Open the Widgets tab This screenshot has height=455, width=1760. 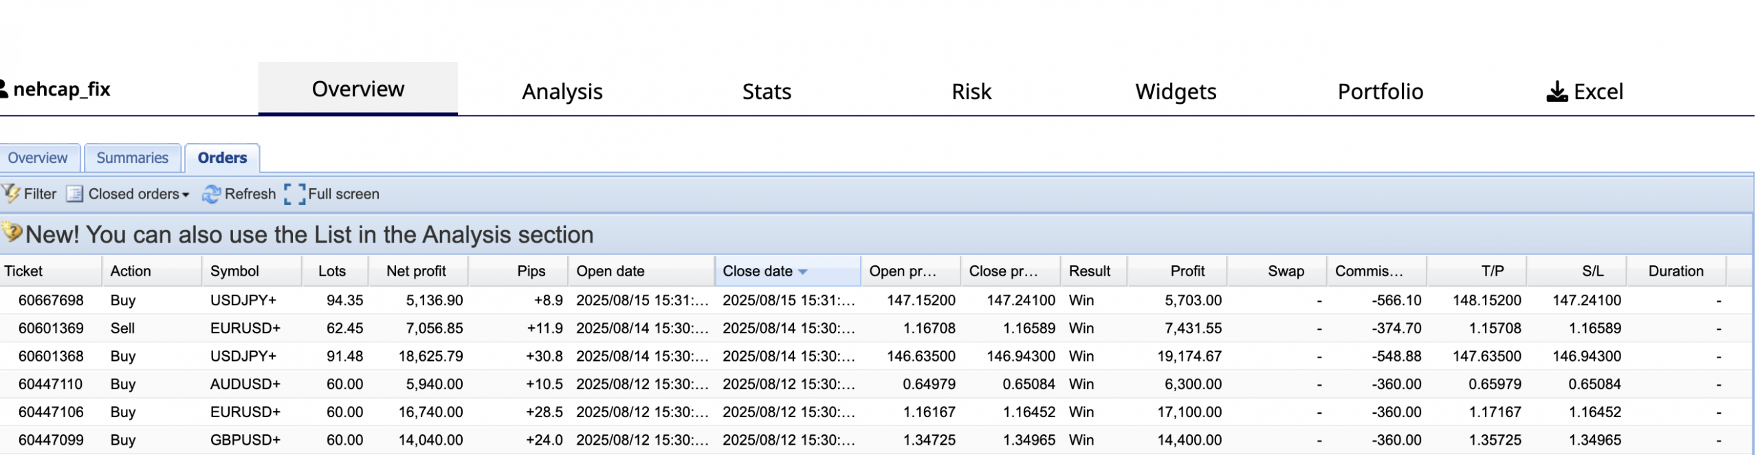pos(1176,91)
